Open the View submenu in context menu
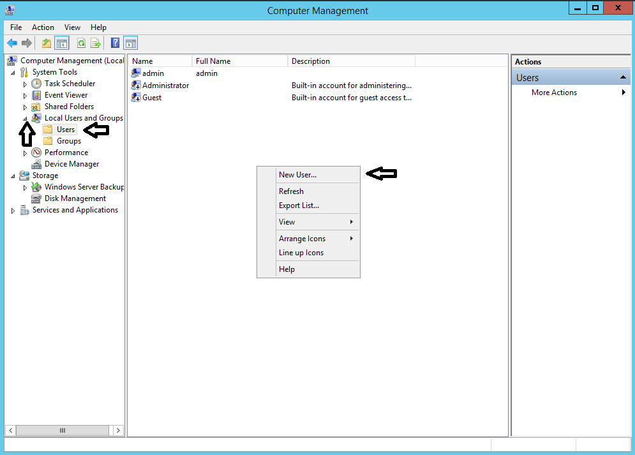The width and height of the screenshot is (635, 455). pyautogui.click(x=287, y=222)
